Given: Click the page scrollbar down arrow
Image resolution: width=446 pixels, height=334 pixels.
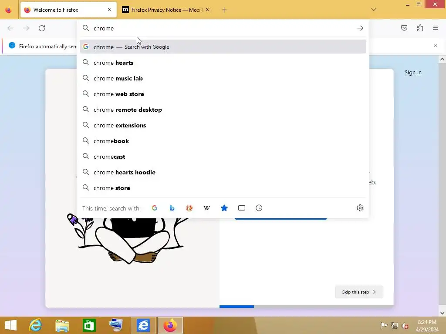Looking at the screenshot, I should pos(442,313).
